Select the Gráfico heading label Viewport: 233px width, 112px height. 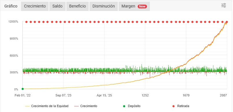(11, 6)
